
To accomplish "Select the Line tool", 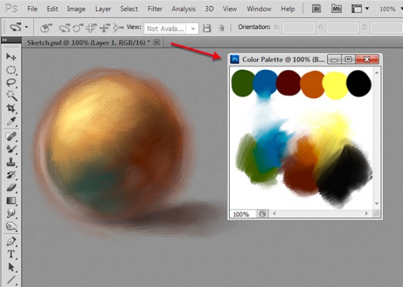I will (11, 280).
